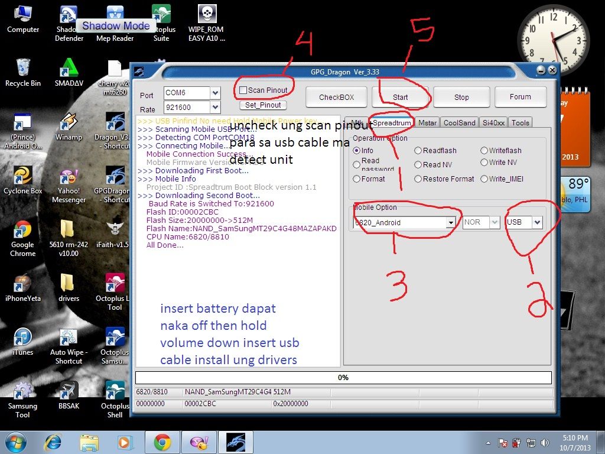605x454 pixels.
Task: Launch Winamp desktop shortcut
Action: [69, 127]
